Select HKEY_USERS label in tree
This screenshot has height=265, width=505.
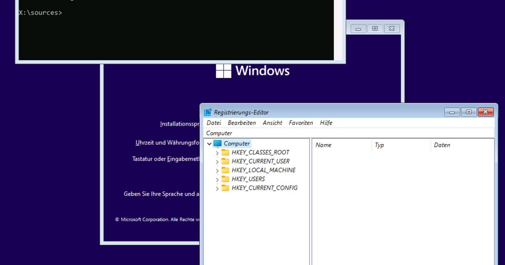pyautogui.click(x=248, y=179)
